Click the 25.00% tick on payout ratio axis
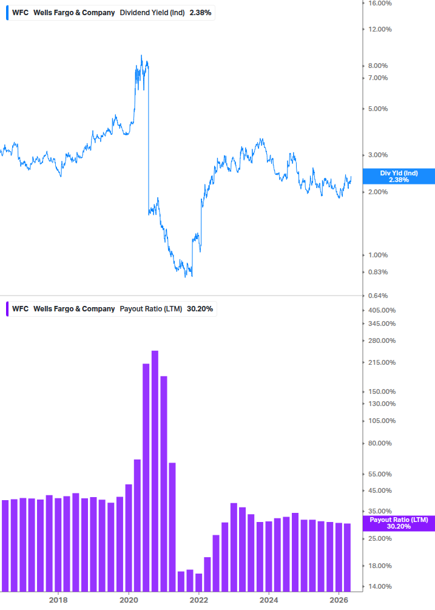This screenshot has height=610, width=435. 380,539
